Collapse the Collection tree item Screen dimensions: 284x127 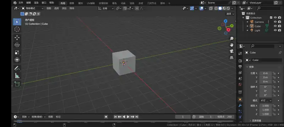click(243, 18)
